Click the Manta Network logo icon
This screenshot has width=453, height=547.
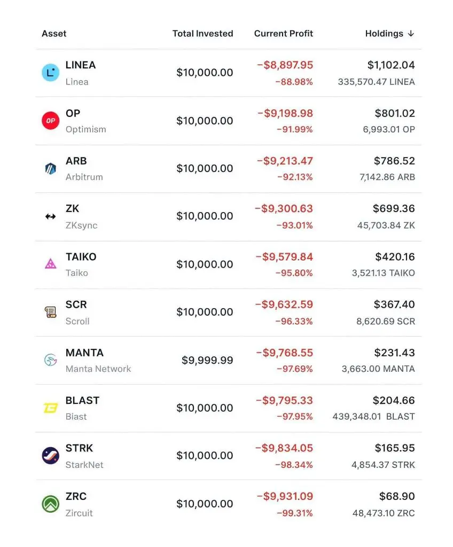pyautogui.click(x=50, y=360)
